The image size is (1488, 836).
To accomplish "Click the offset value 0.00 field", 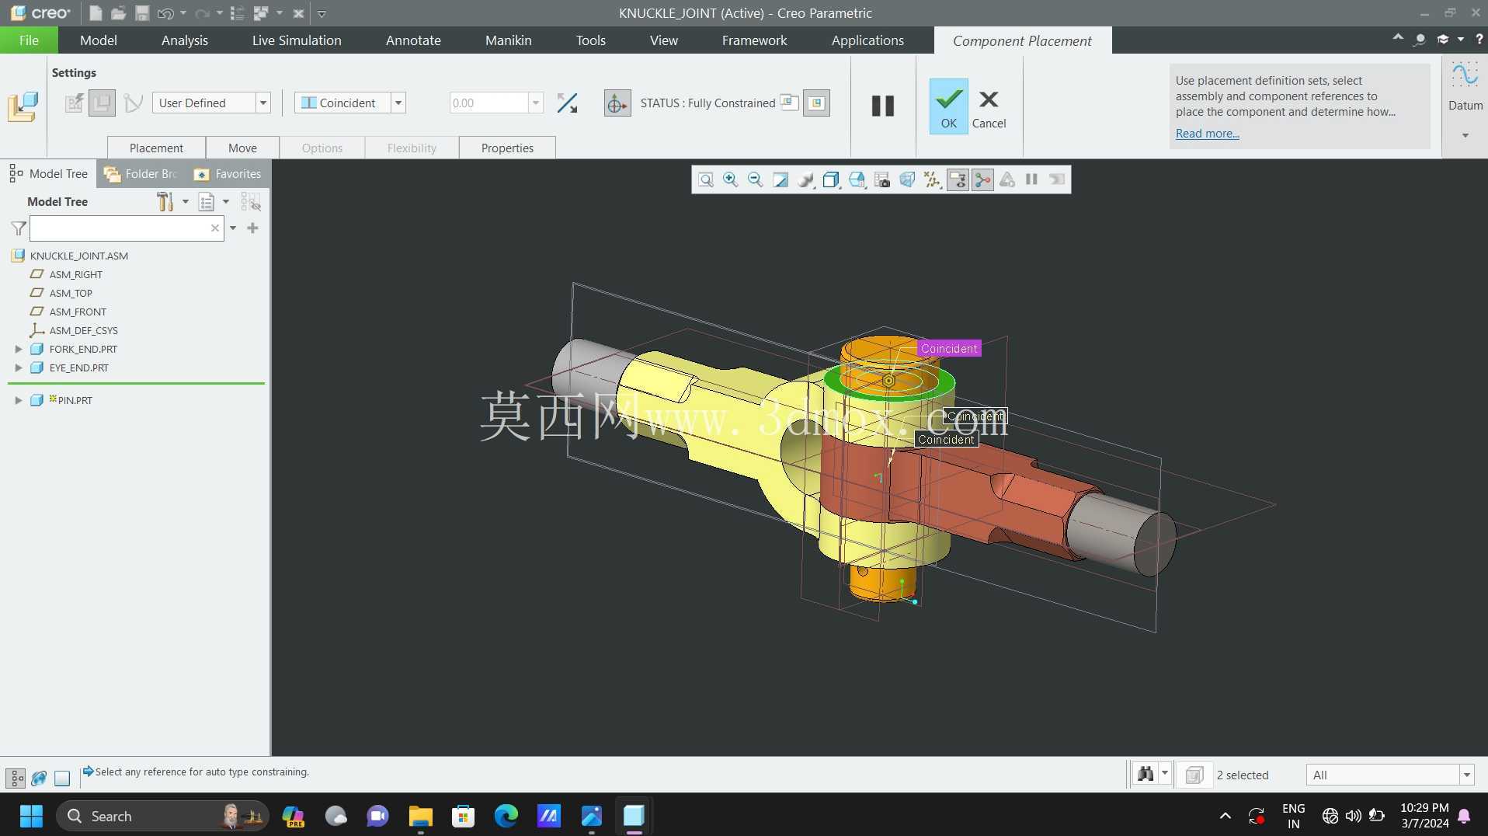I will pyautogui.click(x=488, y=103).
